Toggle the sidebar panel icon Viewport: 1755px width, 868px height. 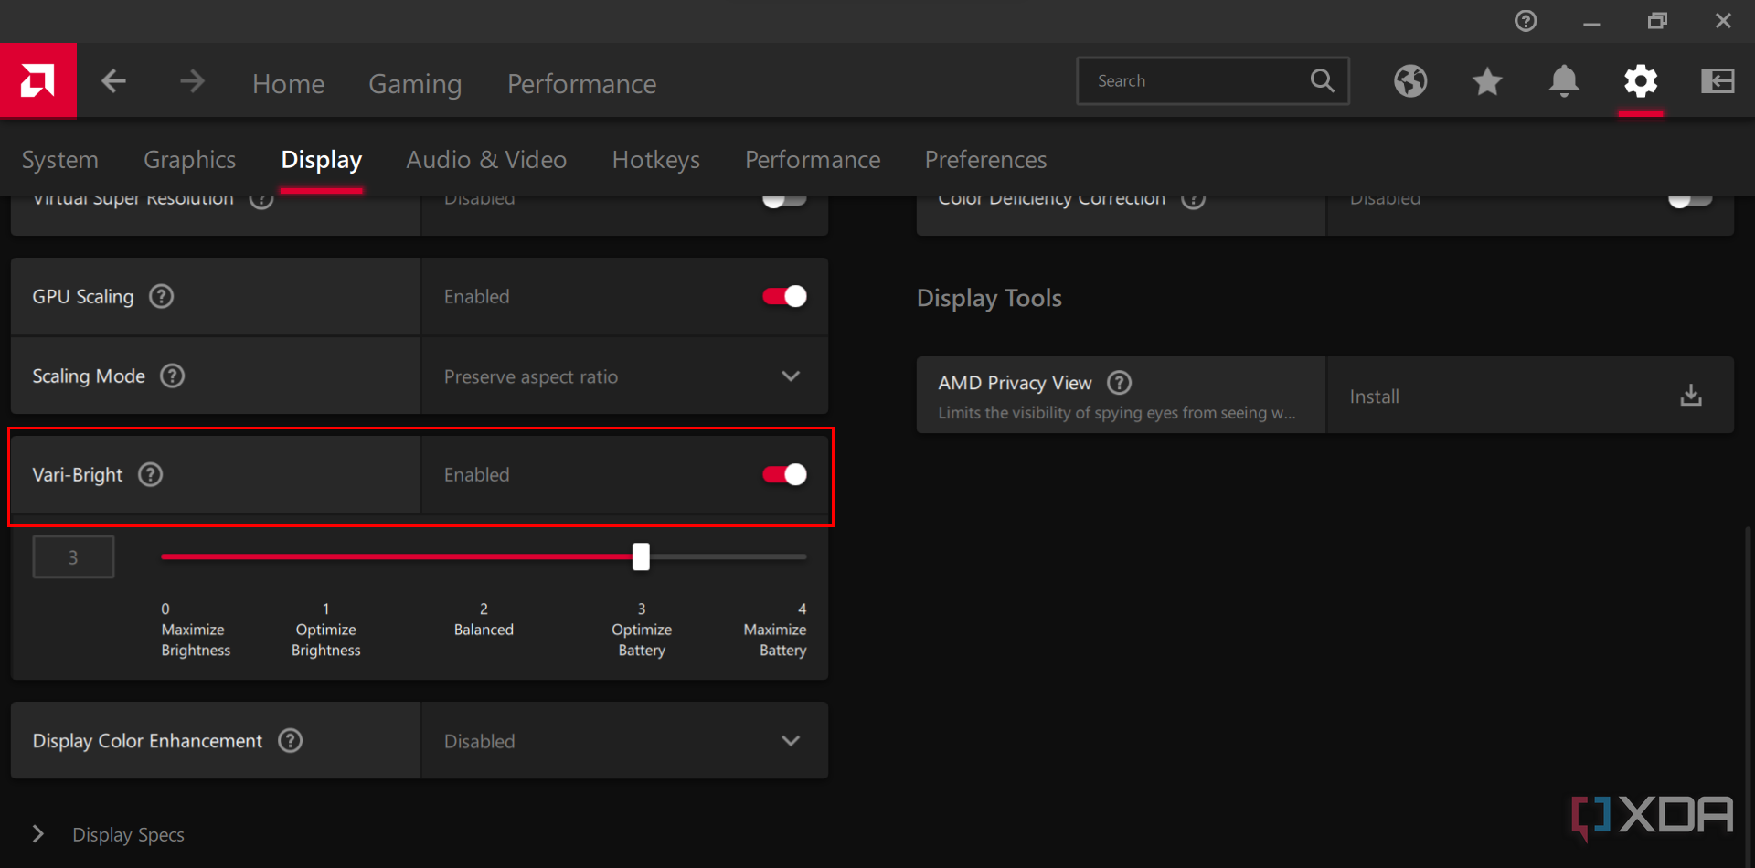point(1718,81)
